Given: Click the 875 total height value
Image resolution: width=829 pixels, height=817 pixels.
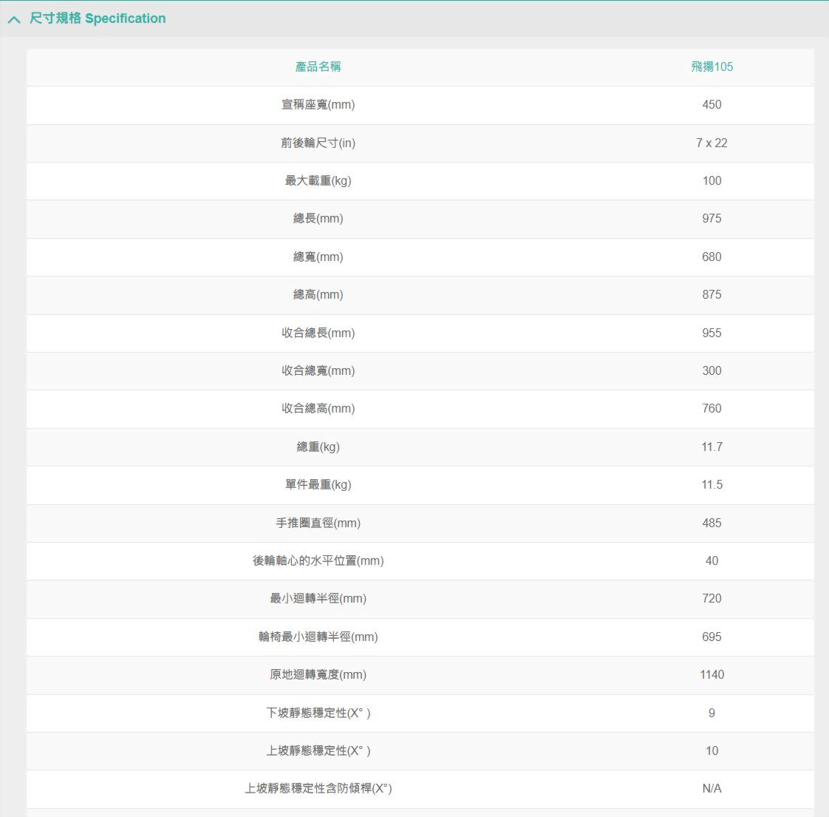Looking at the screenshot, I should tap(712, 295).
